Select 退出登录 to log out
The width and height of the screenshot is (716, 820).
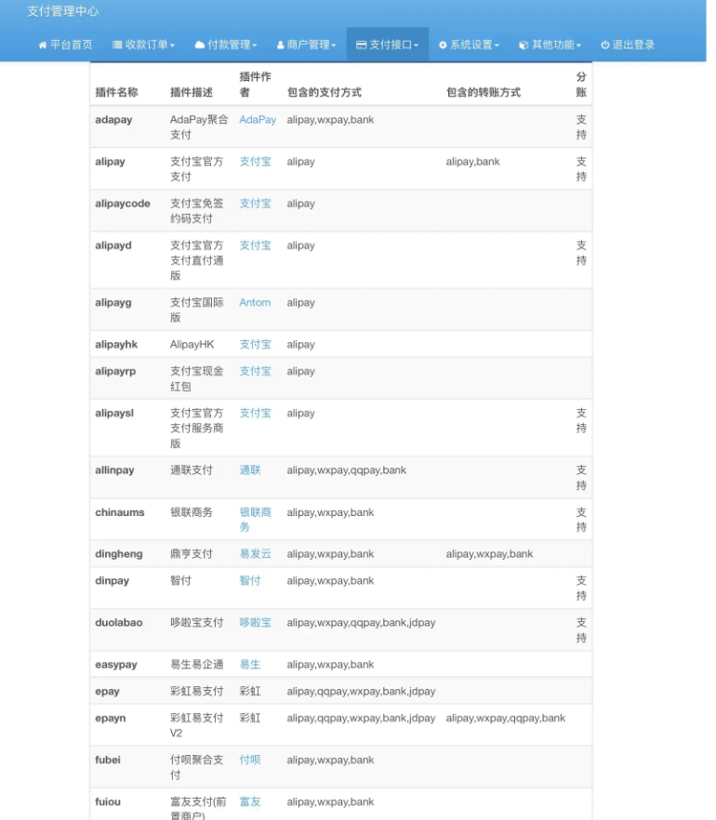633,45
